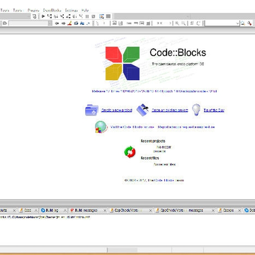Open the DoxyBlocks menu
The width and height of the screenshot is (255, 255).
[52, 11]
